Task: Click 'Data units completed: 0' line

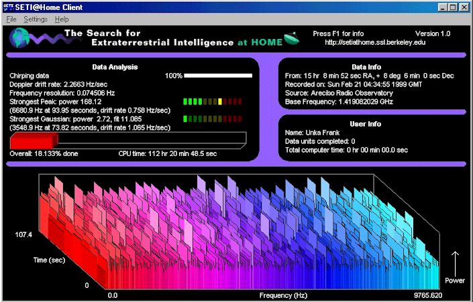Action: 320,141
